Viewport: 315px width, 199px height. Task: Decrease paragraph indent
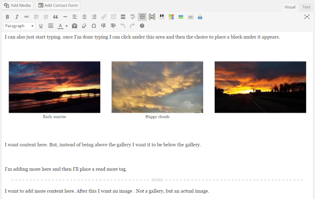[103, 26]
